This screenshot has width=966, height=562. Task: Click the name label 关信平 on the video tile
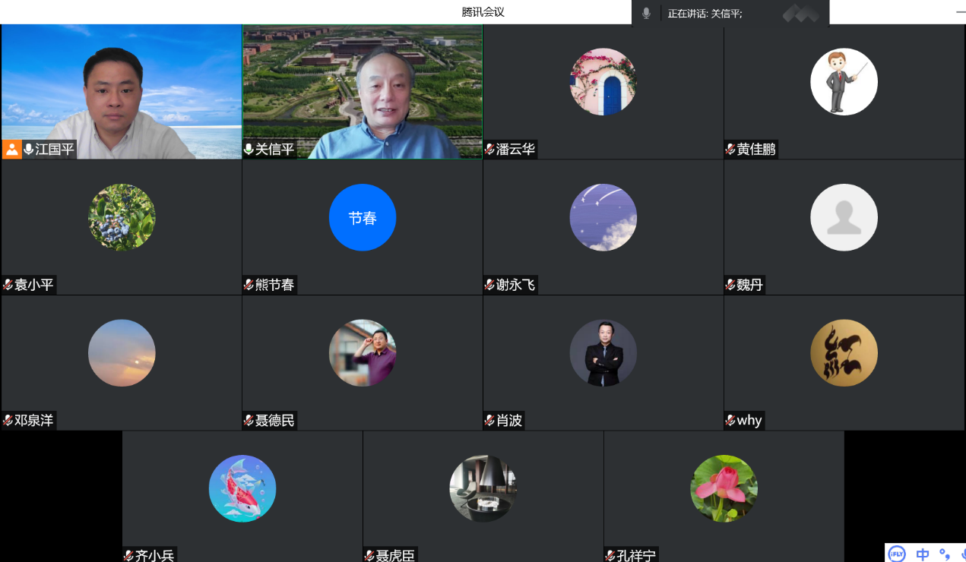(274, 150)
